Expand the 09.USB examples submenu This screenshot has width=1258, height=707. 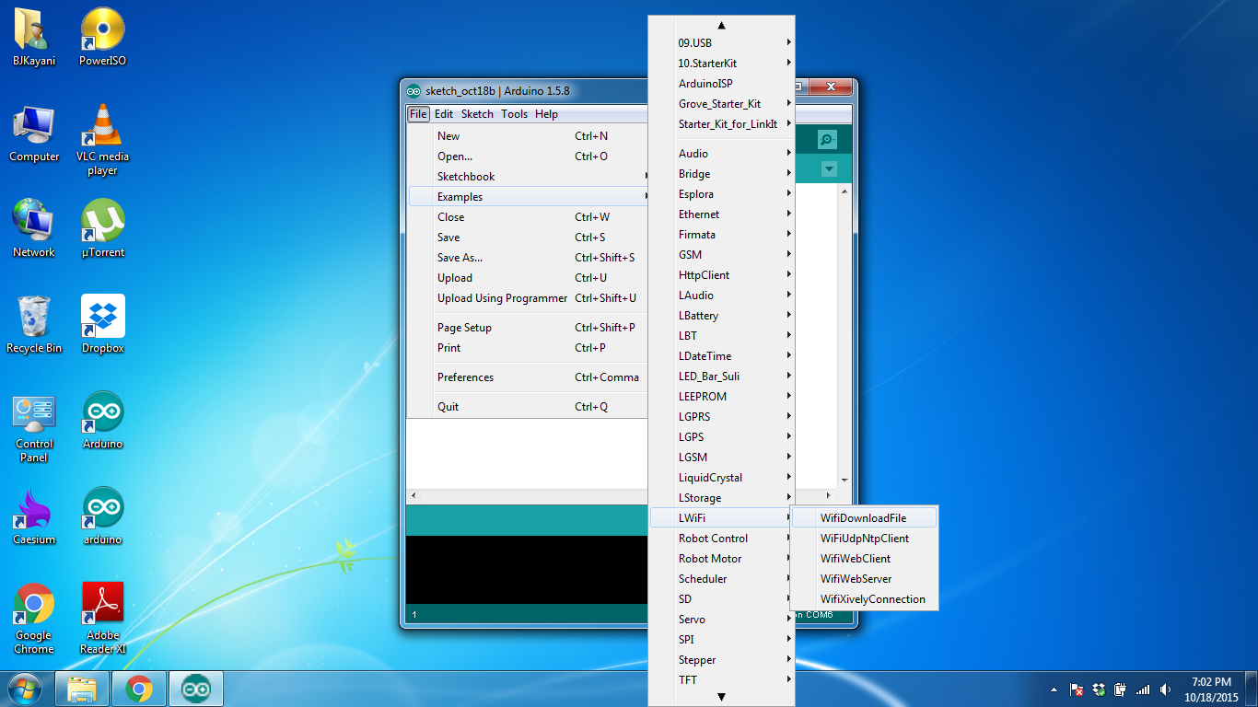pyautogui.click(x=721, y=43)
